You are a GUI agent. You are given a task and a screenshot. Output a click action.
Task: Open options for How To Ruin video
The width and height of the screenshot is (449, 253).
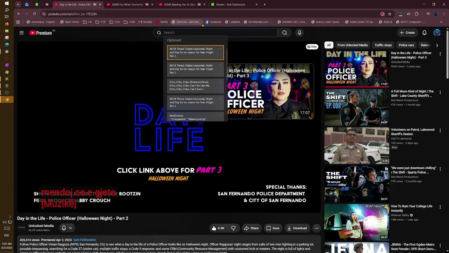tap(440, 207)
